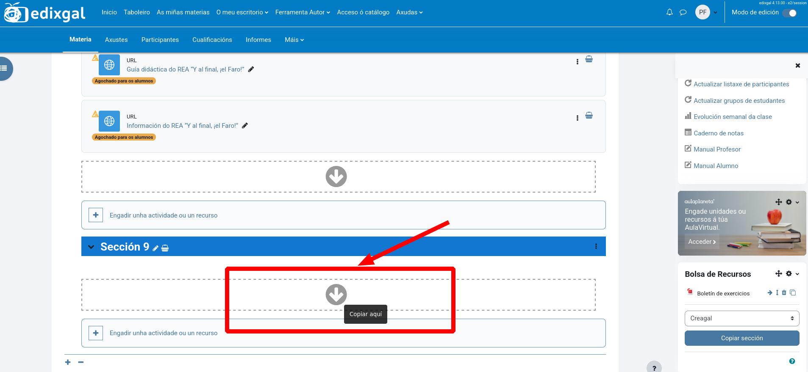
Task: Open the Creagal dropdown selector
Action: click(741, 318)
